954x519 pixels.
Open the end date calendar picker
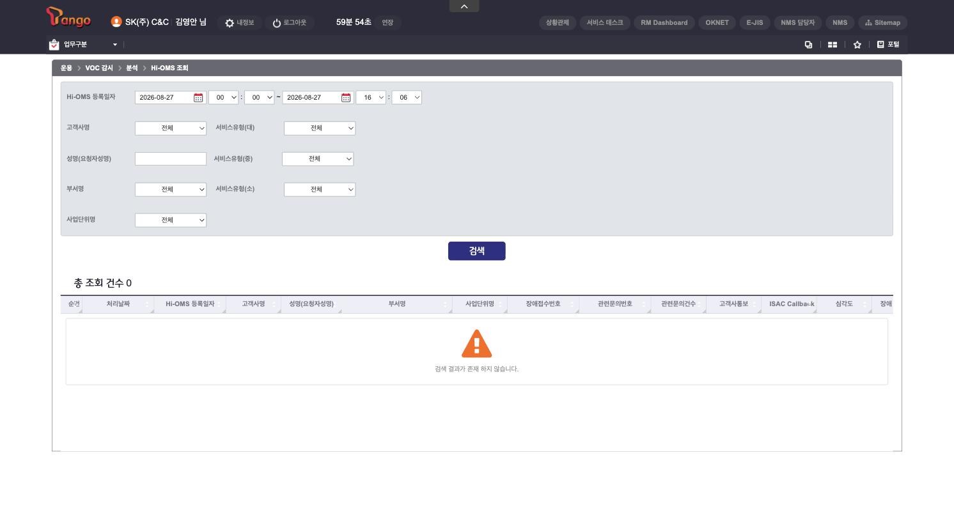346,98
